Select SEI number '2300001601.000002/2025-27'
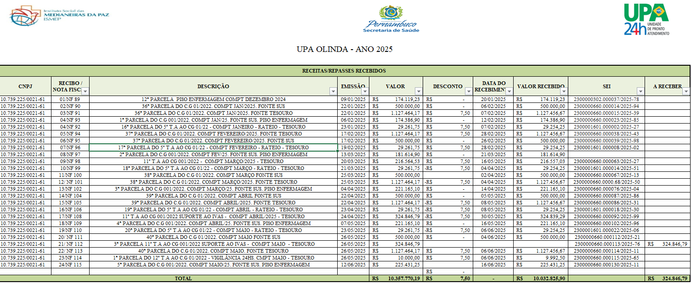 click(606, 127)
